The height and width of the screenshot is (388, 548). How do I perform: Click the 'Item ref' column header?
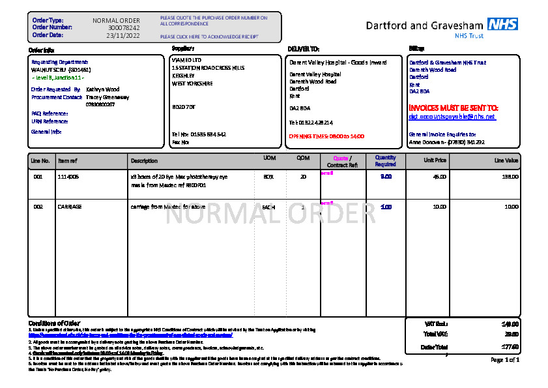[68, 160]
